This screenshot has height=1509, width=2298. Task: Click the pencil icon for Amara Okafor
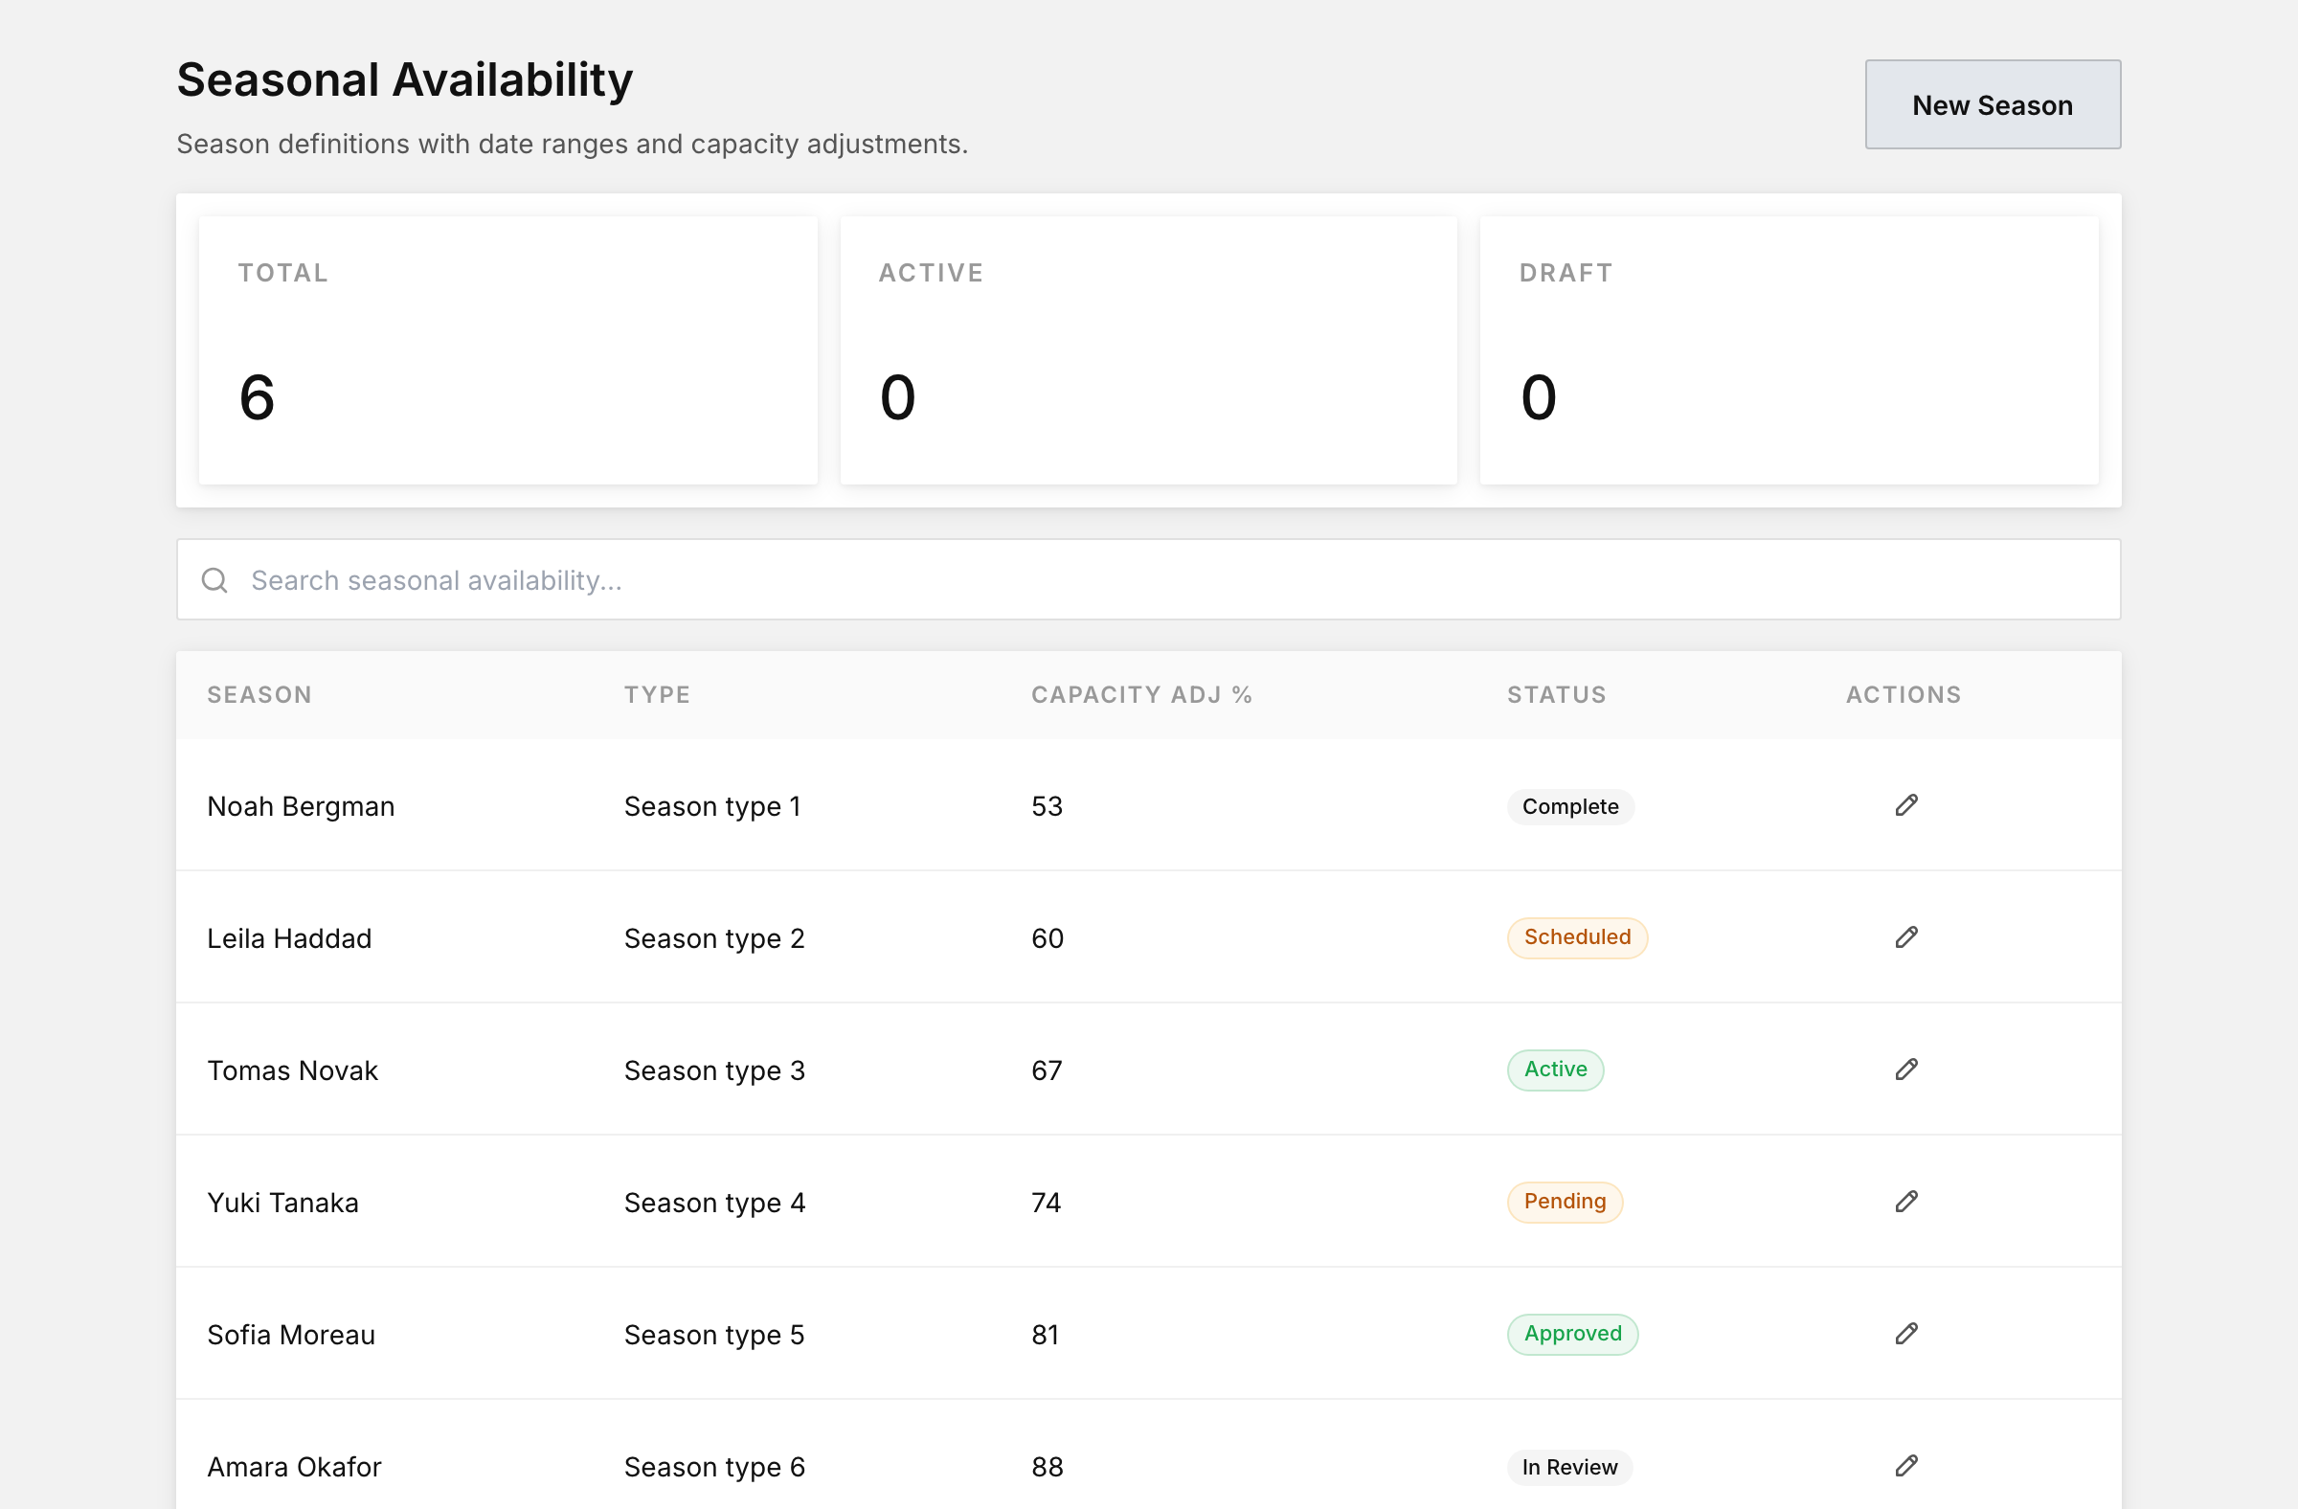1906,1467
